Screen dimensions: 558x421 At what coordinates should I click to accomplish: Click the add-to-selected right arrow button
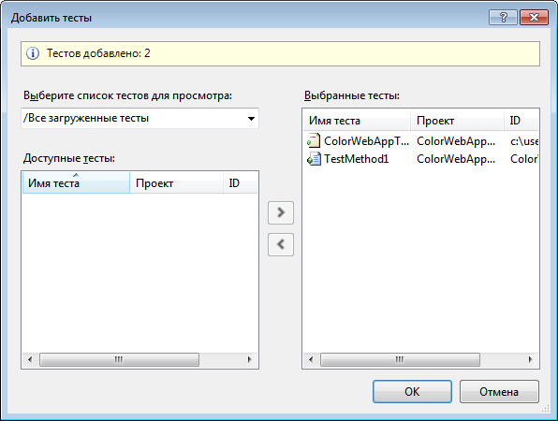pos(281,212)
